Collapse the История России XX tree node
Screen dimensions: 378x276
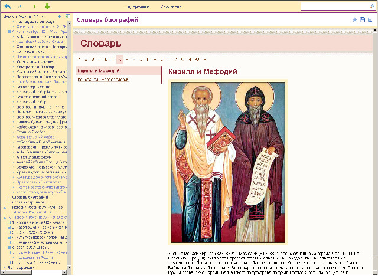5,217
